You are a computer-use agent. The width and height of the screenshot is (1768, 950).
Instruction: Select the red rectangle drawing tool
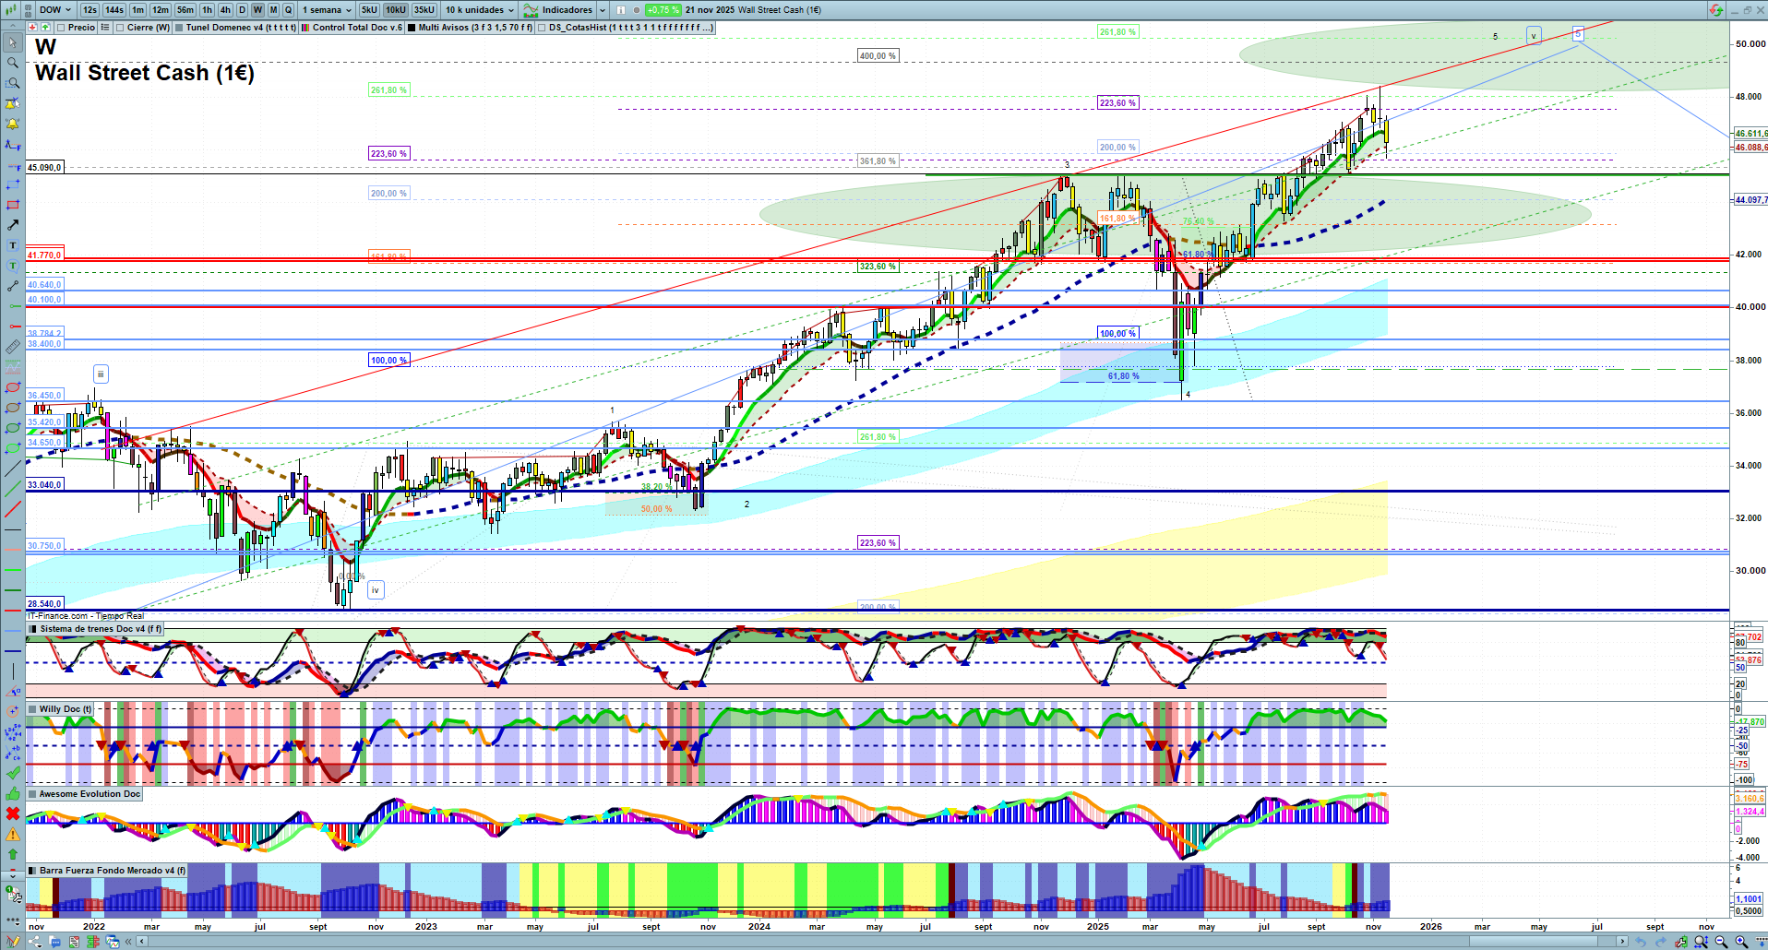(13, 205)
